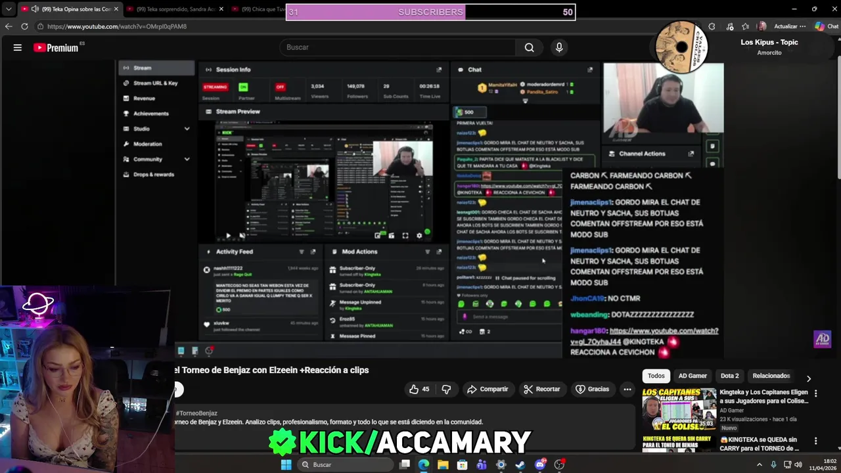Select the AD Gamer filter chip

click(693, 376)
